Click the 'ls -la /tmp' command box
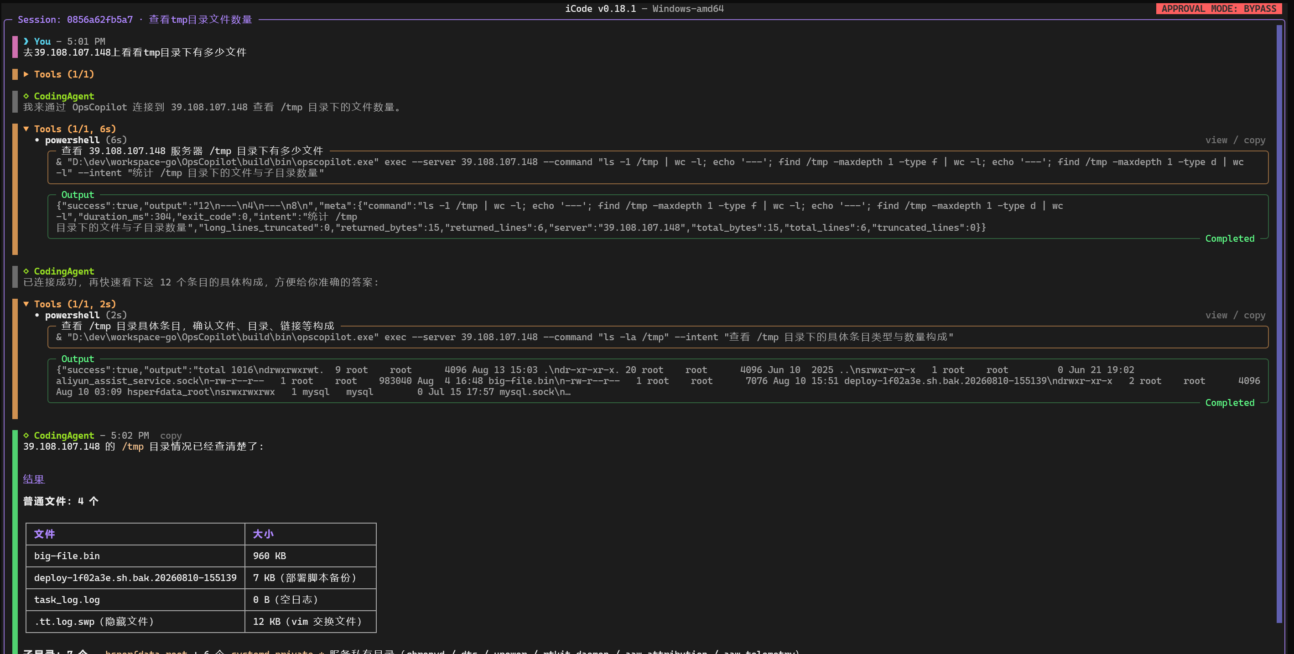The width and height of the screenshot is (1294, 654). click(658, 337)
